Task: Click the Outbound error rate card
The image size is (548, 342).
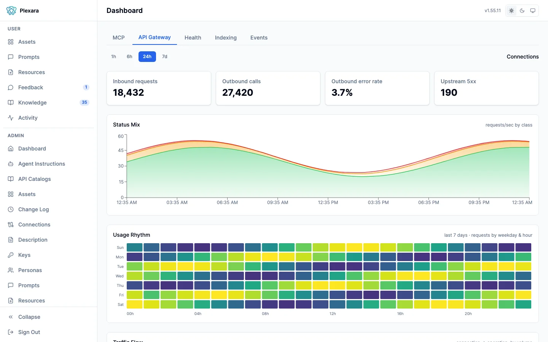Action: pos(377,88)
